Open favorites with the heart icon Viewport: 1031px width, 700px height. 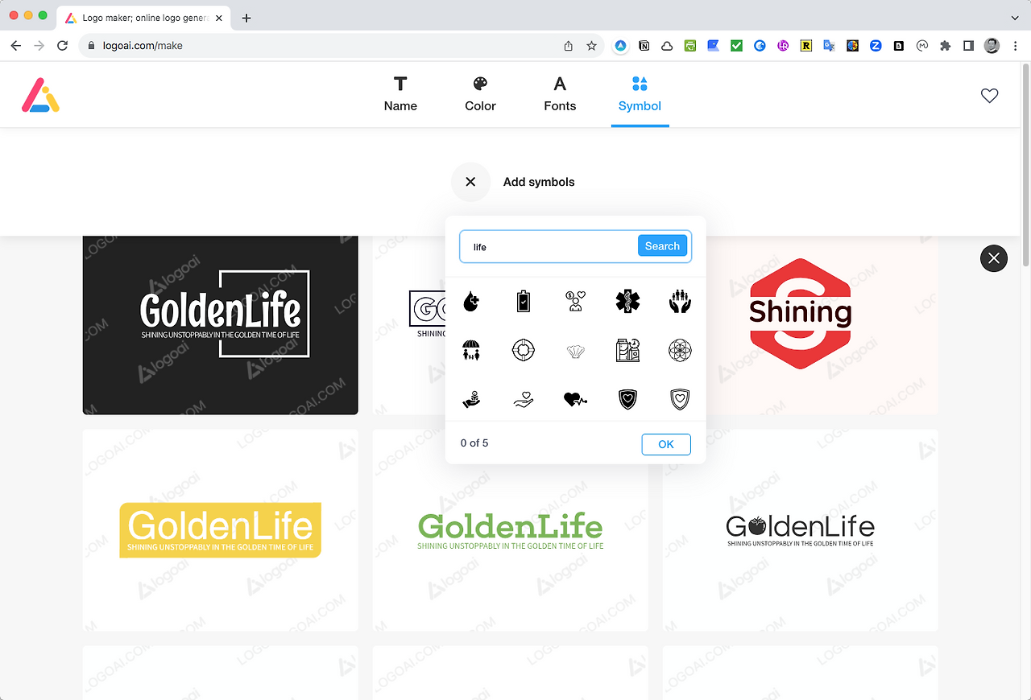pos(989,96)
